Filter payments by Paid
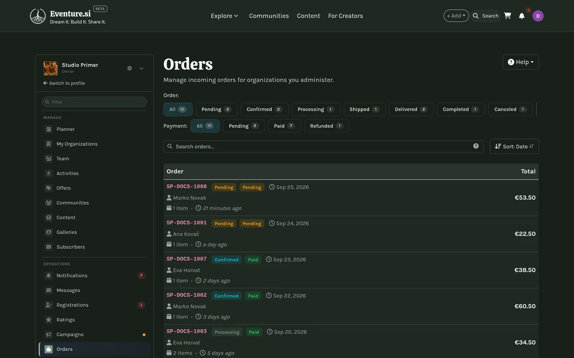 (285, 126)
